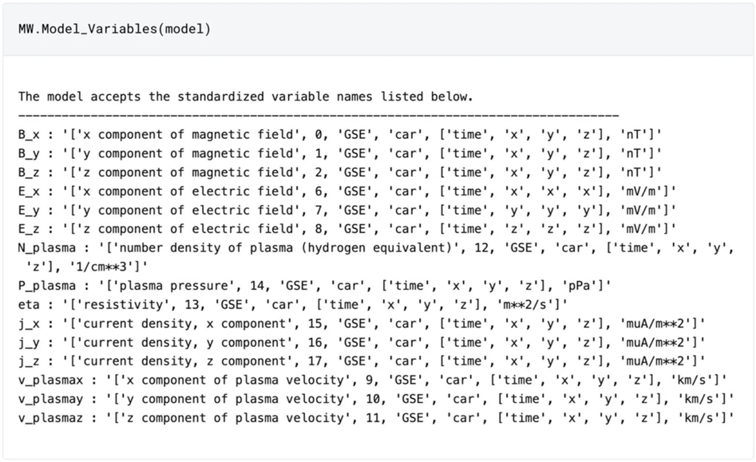756x462 pixels.
Task: Click the P_plasma pressure line
Action: [x=314, y=286]
